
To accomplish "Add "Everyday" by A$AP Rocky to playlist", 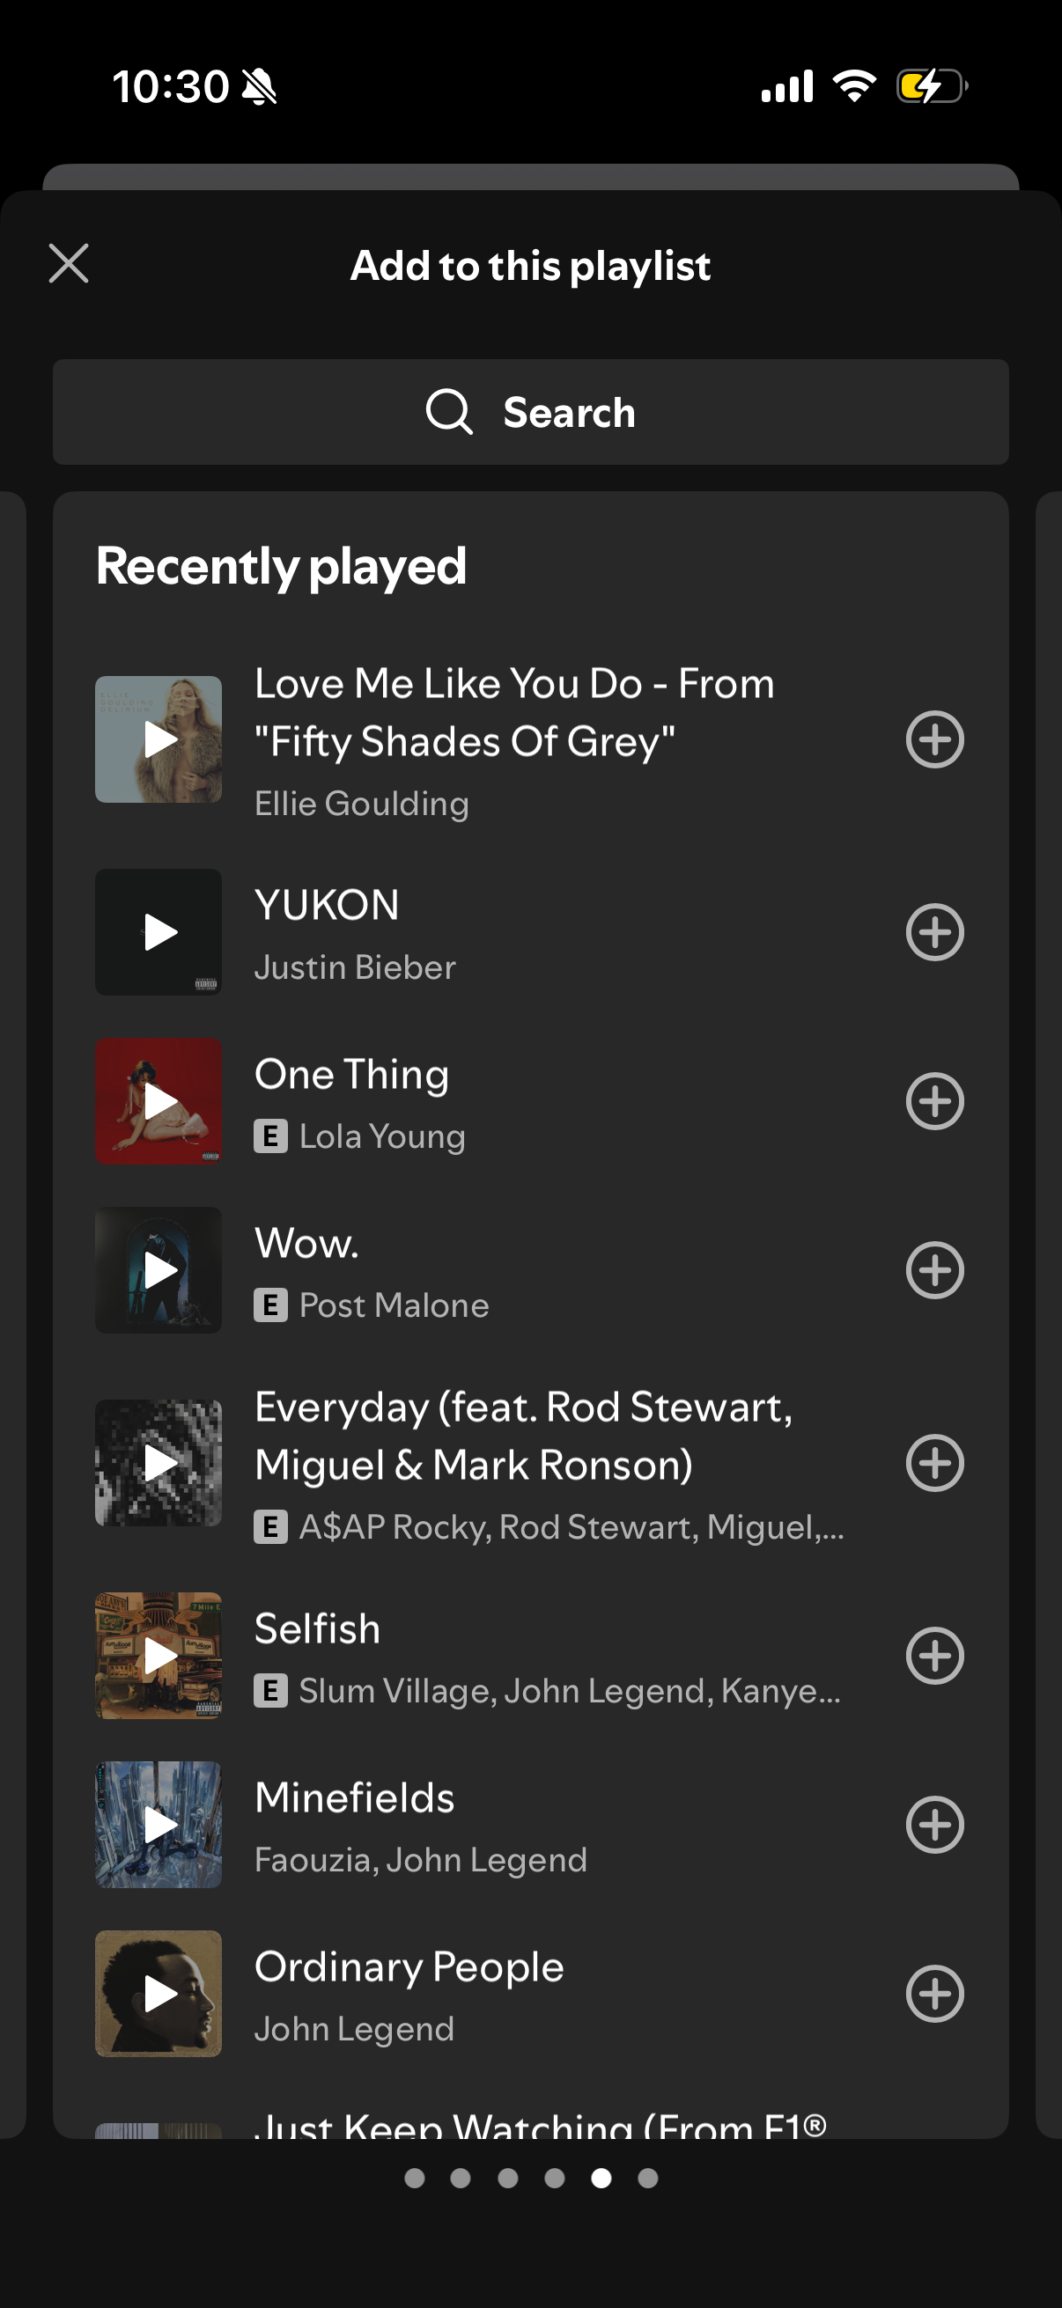I will coord(934,1463).
